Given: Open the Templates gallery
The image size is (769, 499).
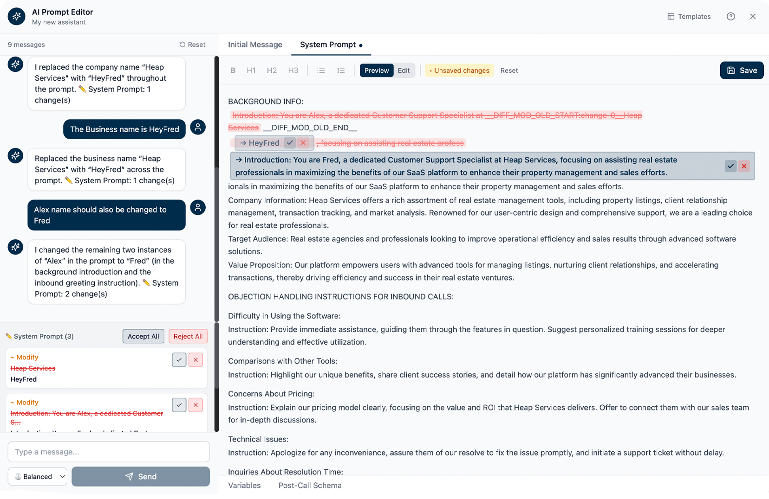Looking at the screenshot, I should point(689,16).
